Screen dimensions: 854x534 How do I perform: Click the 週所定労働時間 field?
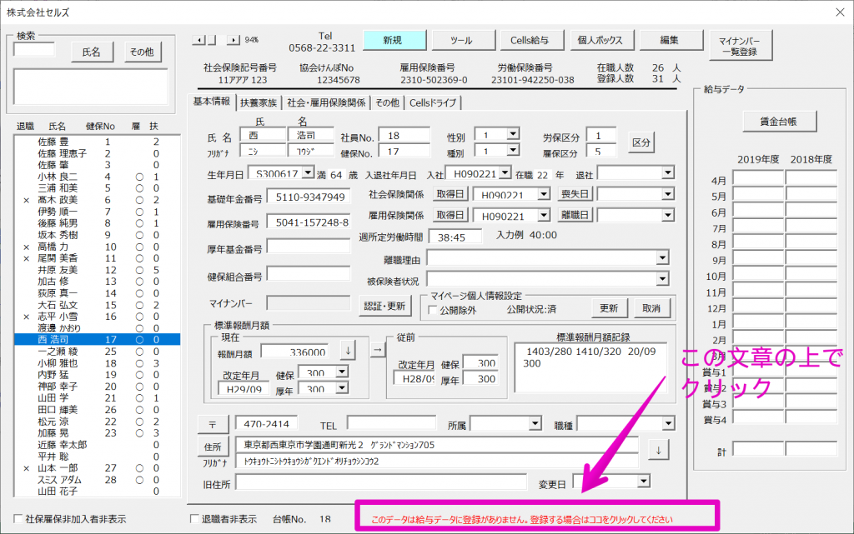[x=455, y=237]
